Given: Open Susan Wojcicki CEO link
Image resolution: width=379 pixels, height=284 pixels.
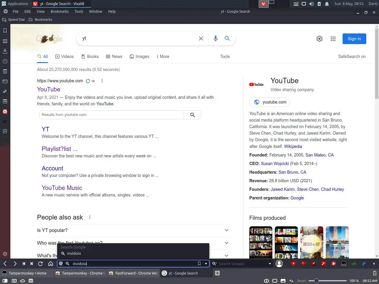Looking at the screenshot, I should coord(275,164).
